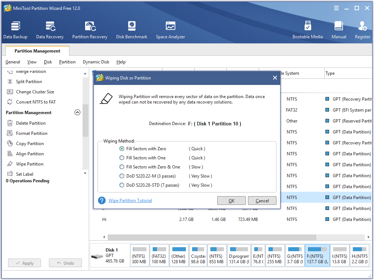Open the View menu

pyautogui.click(x=32, y=62)
